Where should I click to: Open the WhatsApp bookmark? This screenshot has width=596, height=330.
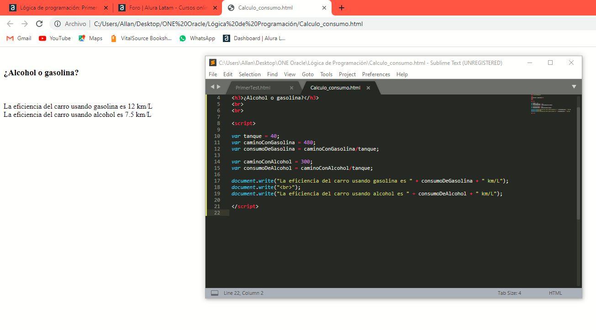coord(197,38)
